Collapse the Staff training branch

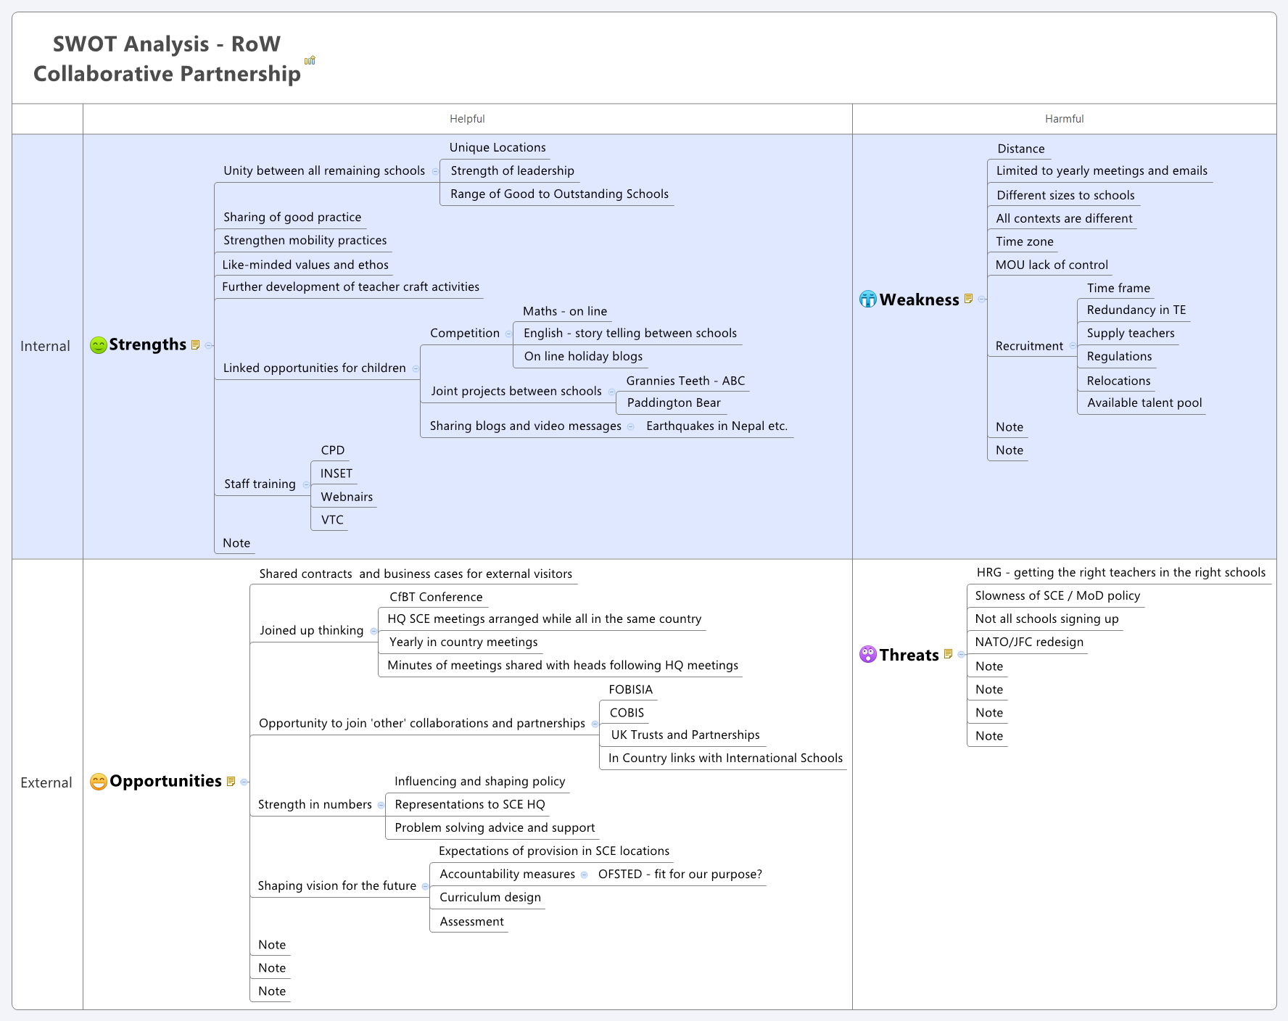[x=307, y=484]
